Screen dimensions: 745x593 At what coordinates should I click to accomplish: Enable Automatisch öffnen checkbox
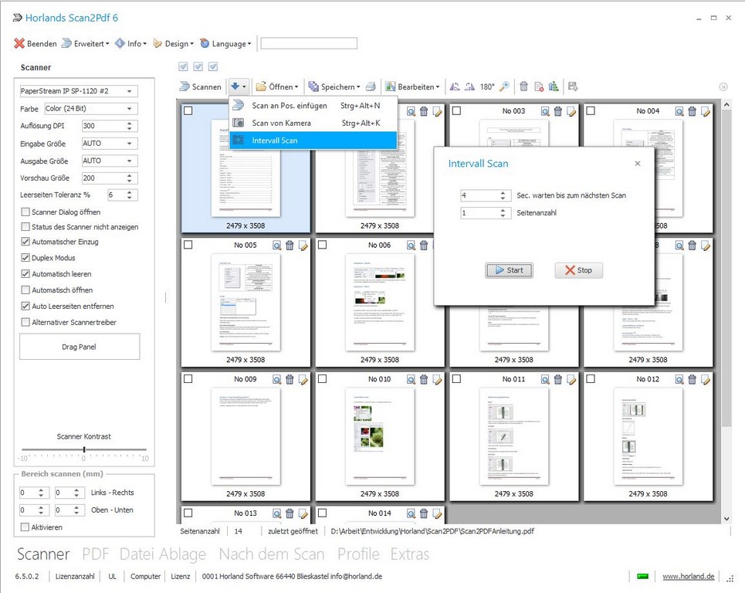pos(25,290)
